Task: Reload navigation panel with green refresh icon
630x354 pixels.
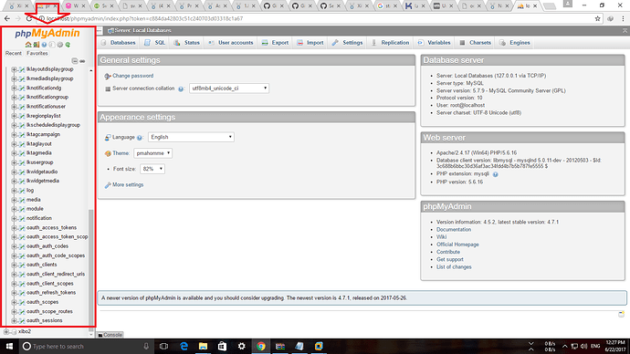Action: pos(68,45)
